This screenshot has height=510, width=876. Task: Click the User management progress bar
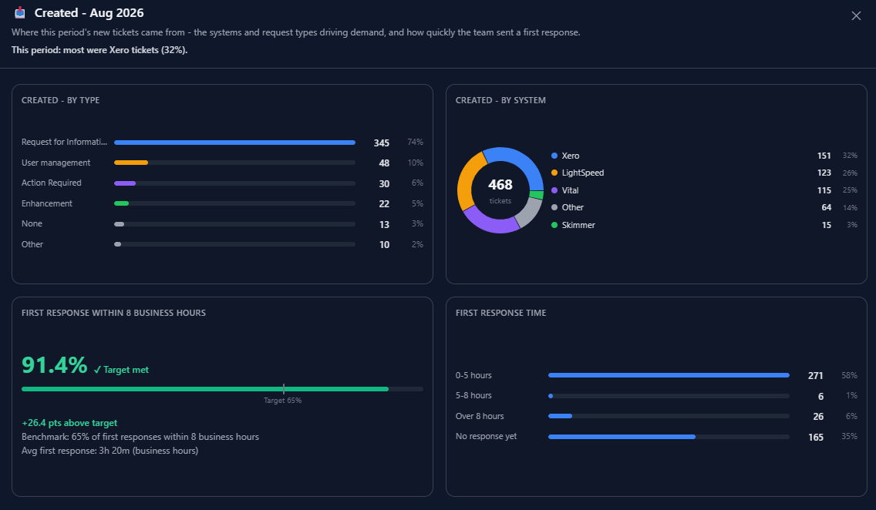[x=234, y=163]
